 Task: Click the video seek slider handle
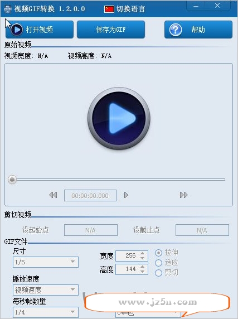click(x=12, y=180)
